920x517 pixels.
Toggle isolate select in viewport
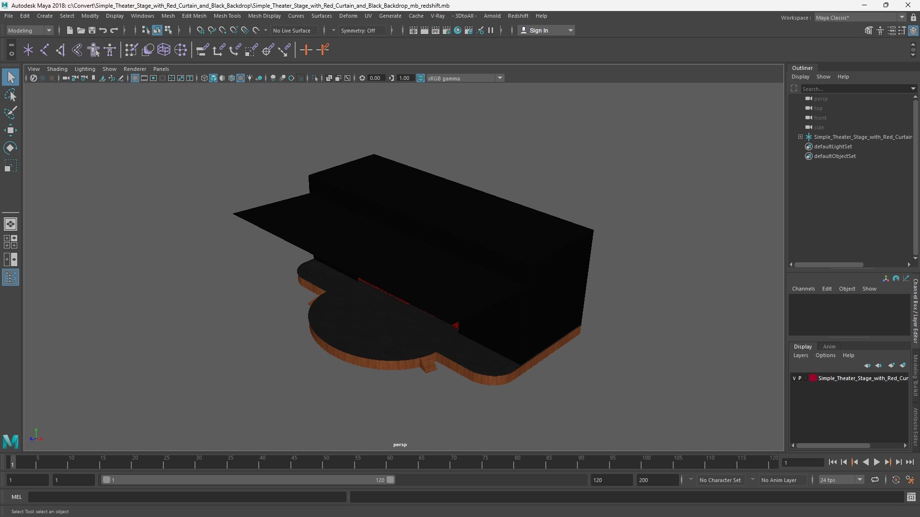click(x=315, y=78)
